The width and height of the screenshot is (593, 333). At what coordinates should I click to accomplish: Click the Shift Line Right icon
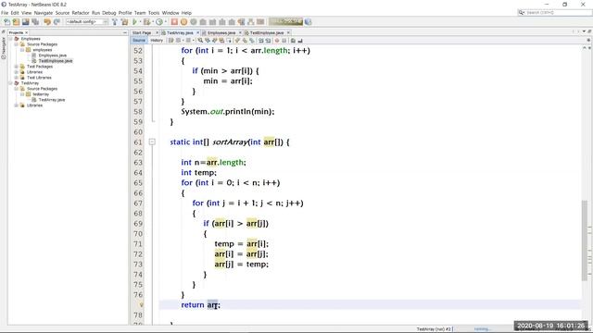268,41
